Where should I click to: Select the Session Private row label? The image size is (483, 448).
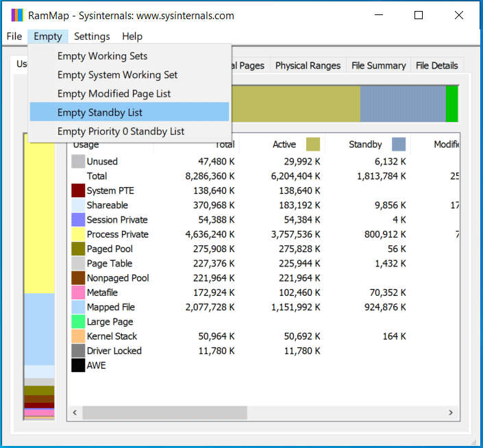117,219
